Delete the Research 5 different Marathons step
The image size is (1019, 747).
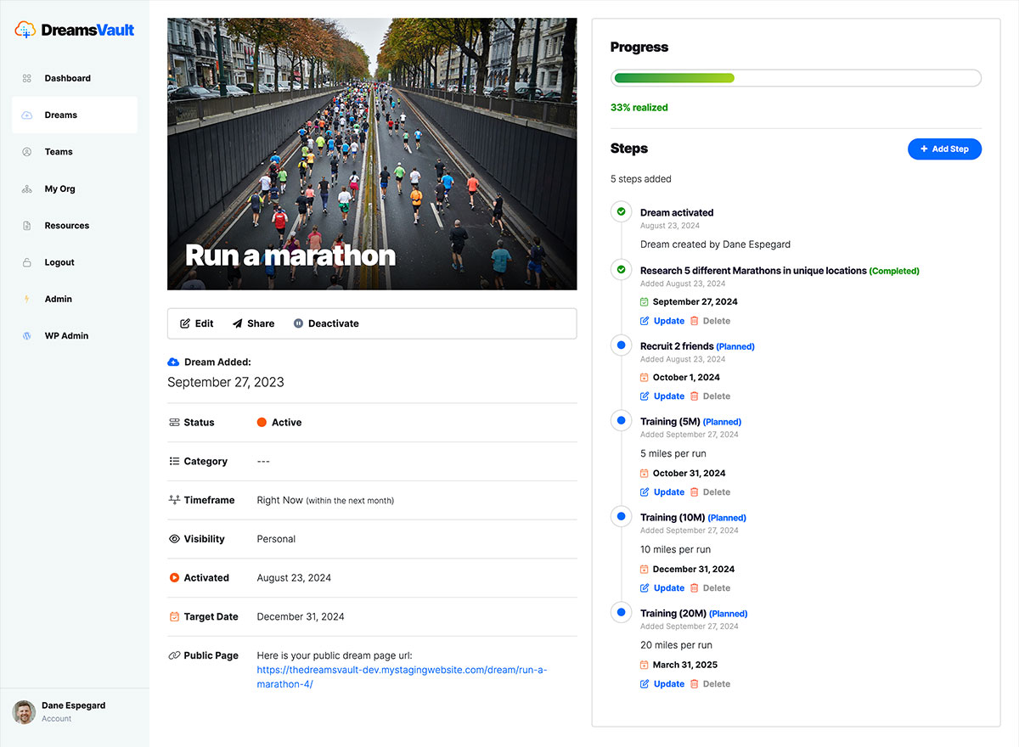click(710, 321)
